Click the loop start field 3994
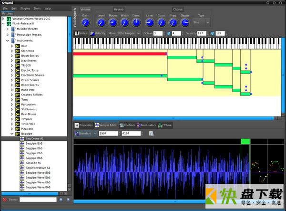 point(108,134)
